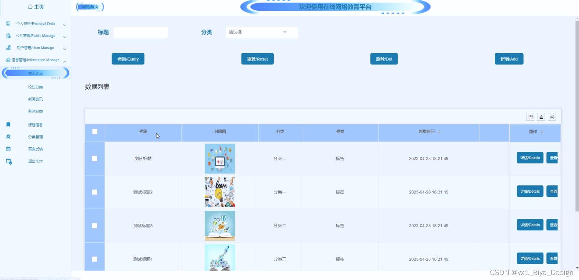The image size is (579, 280).
Task: Open the 主页 sidebar item
Action: click(x=35, y=7)
